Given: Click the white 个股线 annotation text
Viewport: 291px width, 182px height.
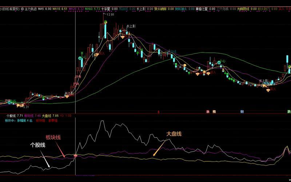Looking at the screenshot, I should [x=37, y=145].
